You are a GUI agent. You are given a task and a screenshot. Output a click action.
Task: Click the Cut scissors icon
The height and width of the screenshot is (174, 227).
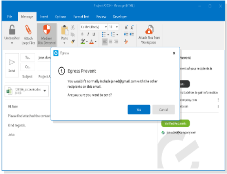pyautogui.click(x=73, y=28)
